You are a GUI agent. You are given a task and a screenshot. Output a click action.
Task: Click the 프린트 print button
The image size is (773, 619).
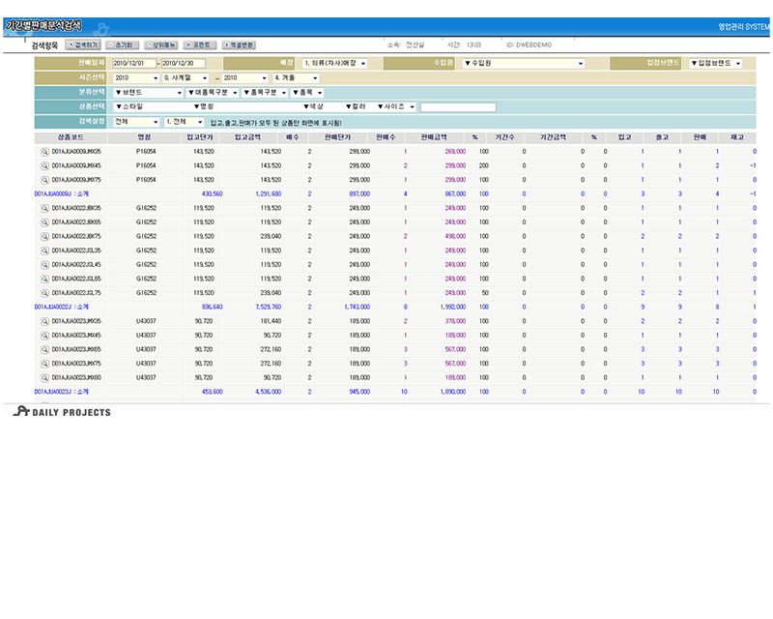(x=200, y=44)
